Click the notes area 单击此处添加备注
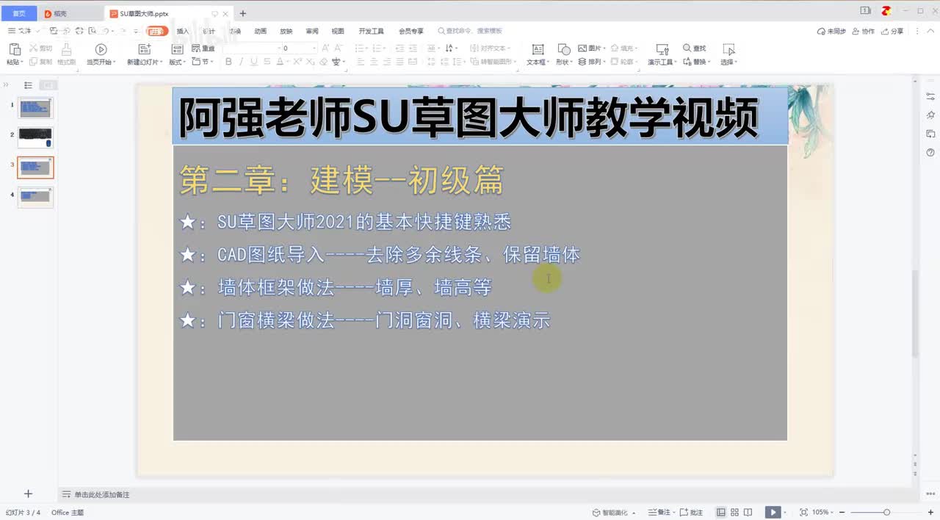 click(x=101, y=494)
